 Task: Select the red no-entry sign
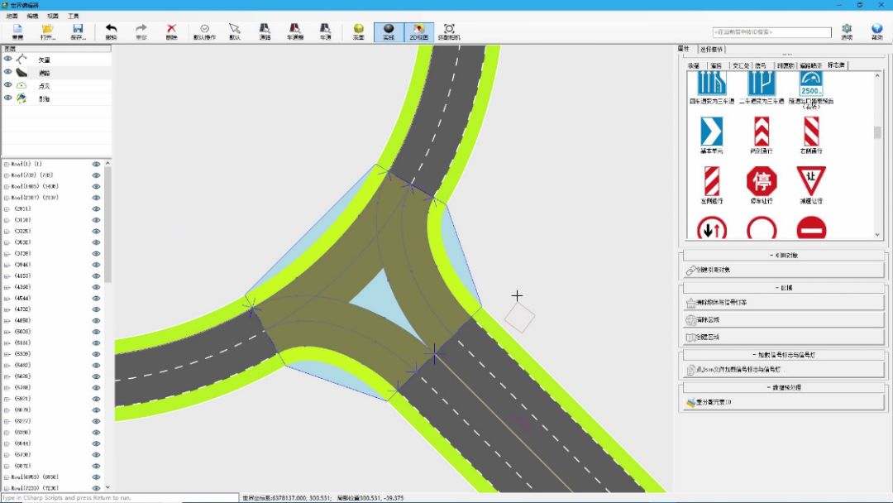point(811,228)
